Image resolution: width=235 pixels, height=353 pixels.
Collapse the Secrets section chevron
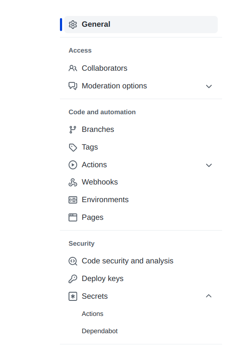209,296
